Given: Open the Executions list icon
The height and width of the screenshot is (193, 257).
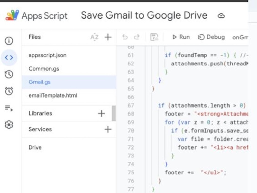Looking at the screenshot, I should (9, 108).
